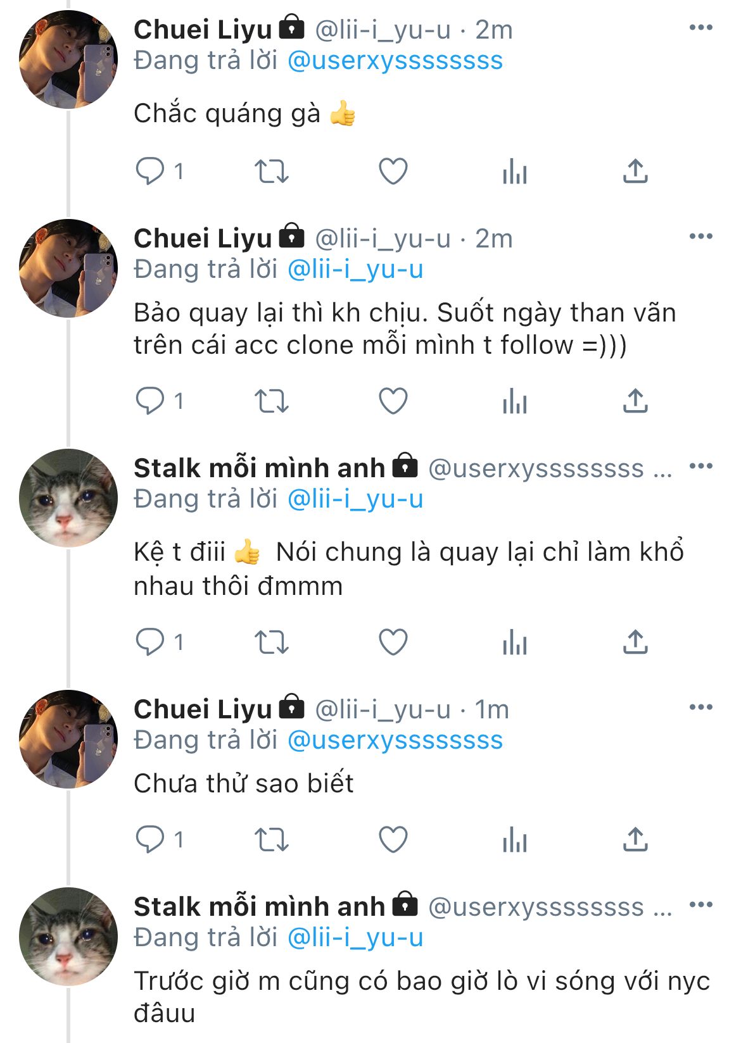
Task: Open "Stalk mỗi mình anh" profile name in last tweet
Action: (x=259, y=907)
